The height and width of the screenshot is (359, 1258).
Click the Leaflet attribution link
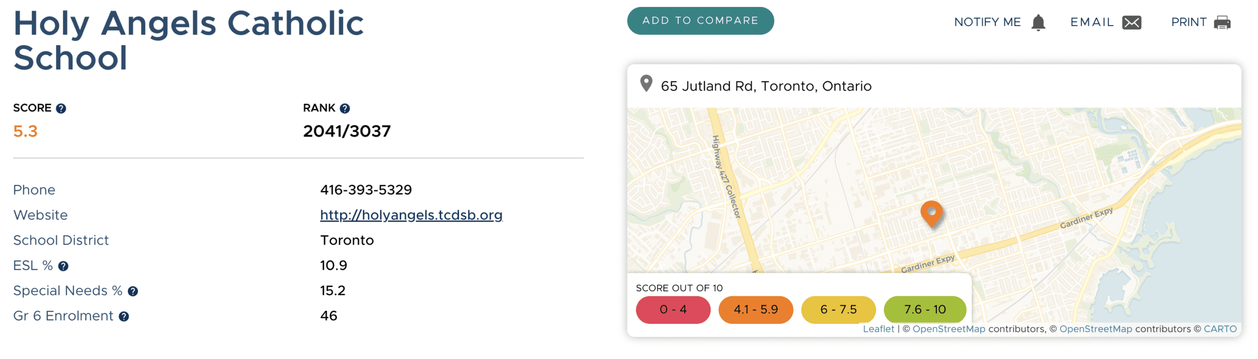(879, 329)
